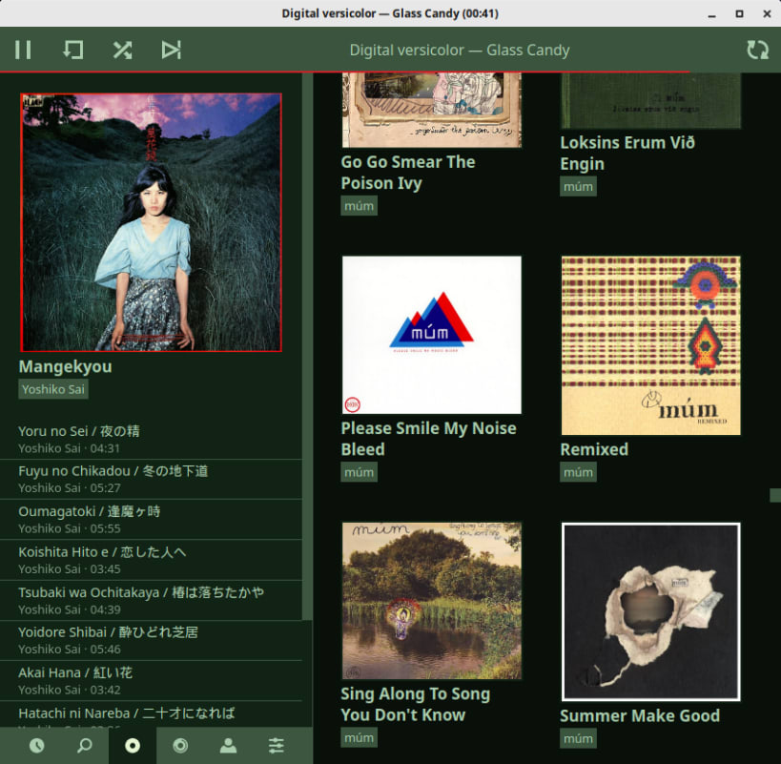The height and width of the screenshot is (764, 781).
Task: Open Summer Make Good album cover
Action: (x=650, y=611)
